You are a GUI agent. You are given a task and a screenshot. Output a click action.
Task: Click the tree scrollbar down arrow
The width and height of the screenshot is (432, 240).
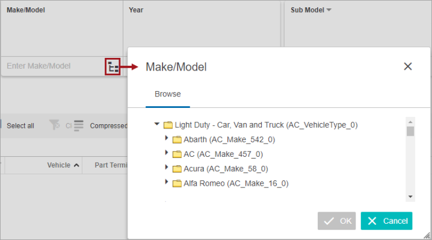click(x=410, y=197)
